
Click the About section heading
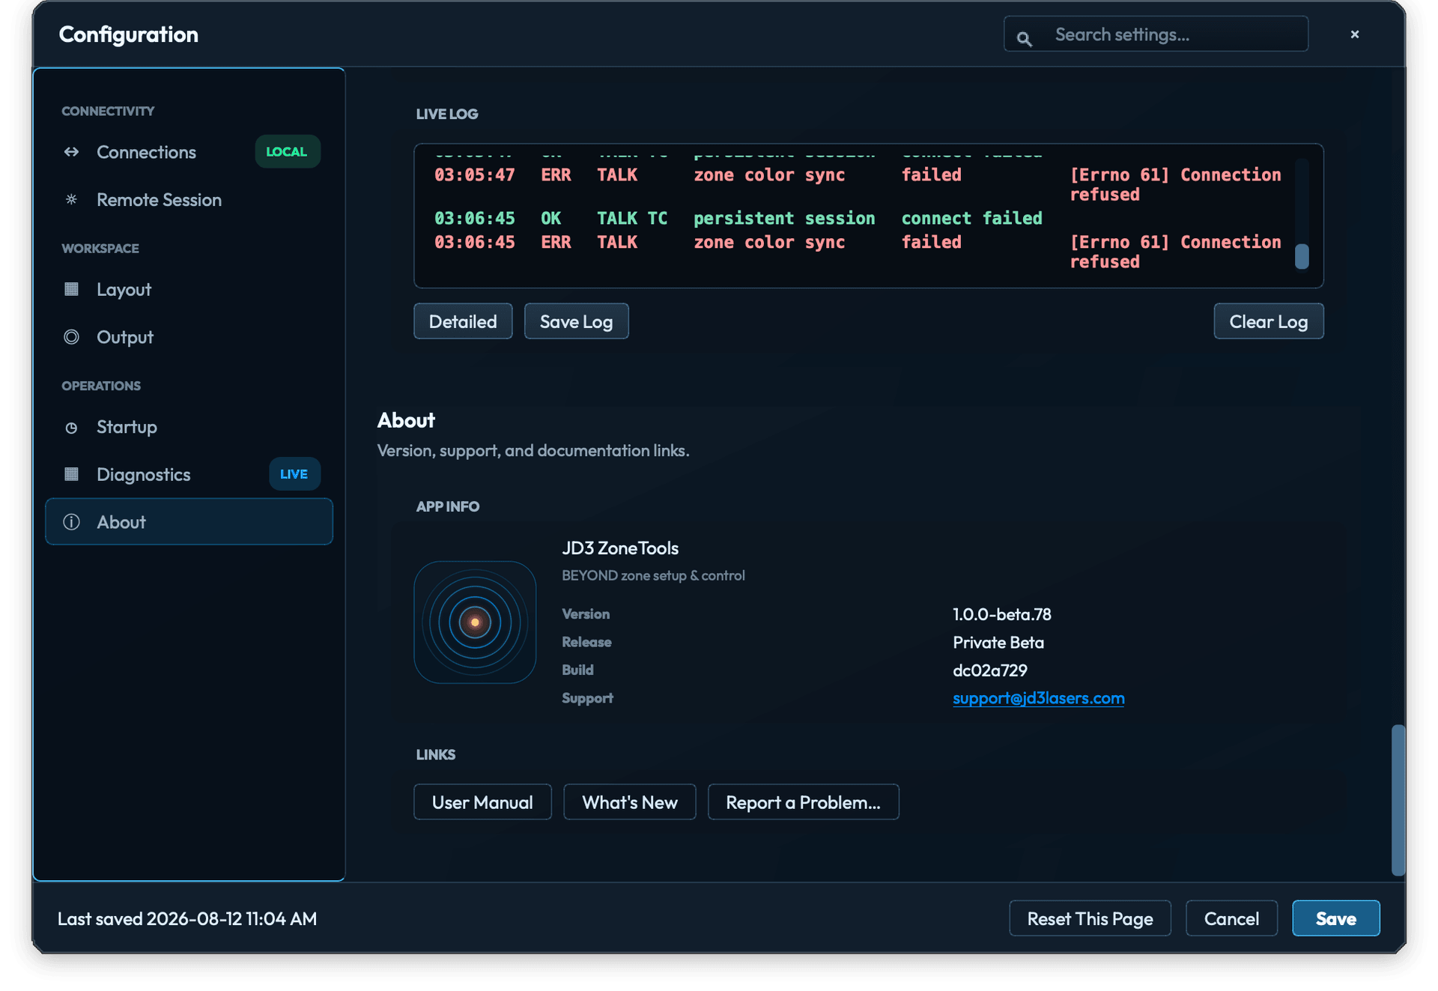[x=406, y=420]
